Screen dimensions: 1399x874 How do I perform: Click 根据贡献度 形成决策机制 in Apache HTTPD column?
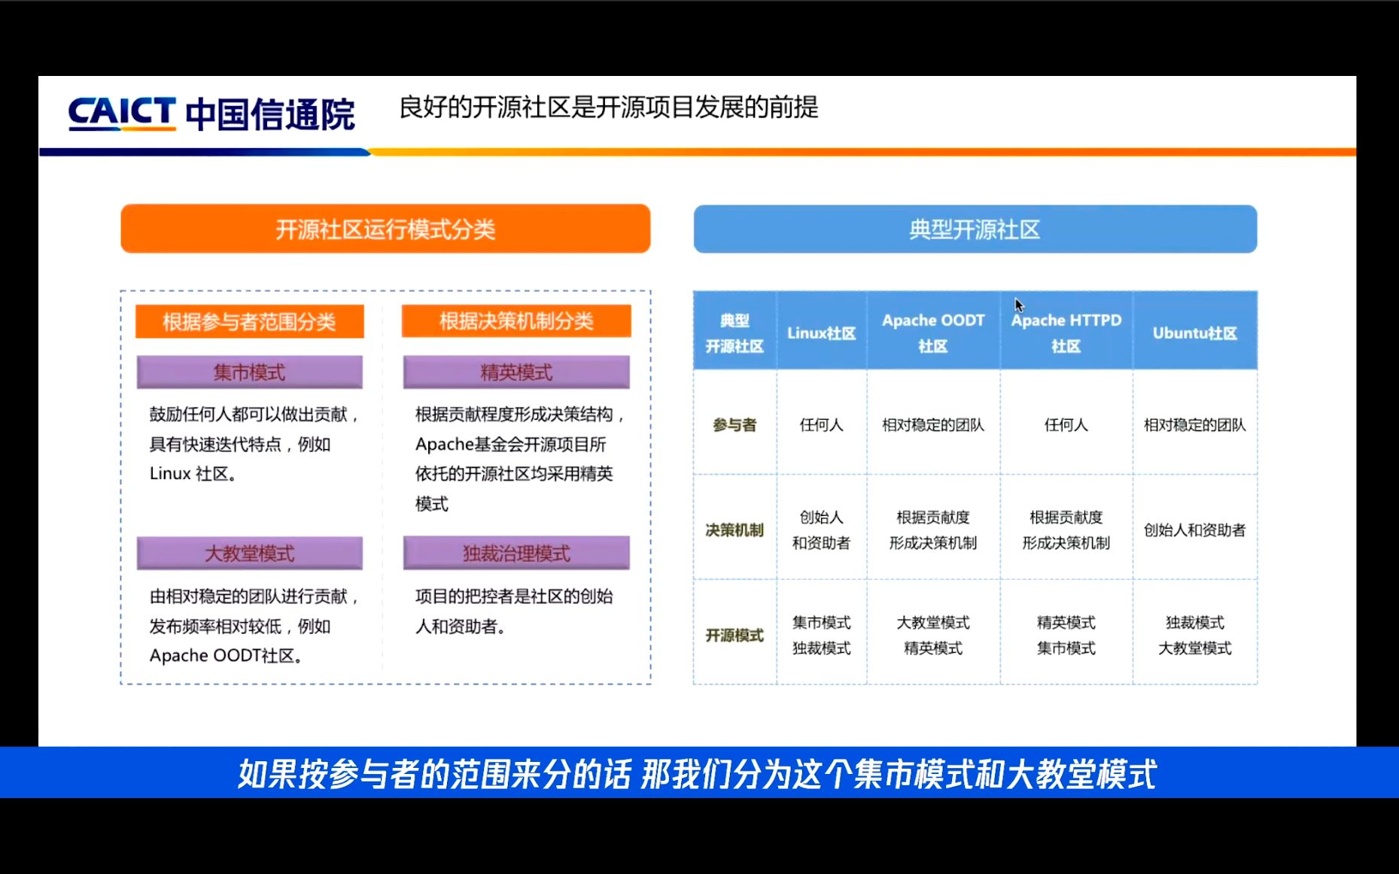point(1066,530)
